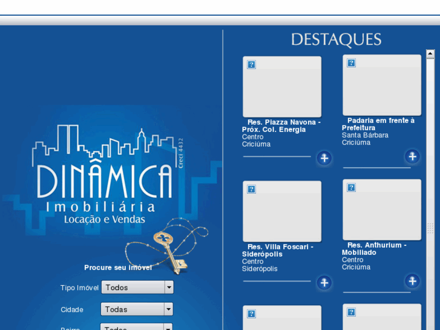Click the DESTAQUES heading
This screenshot has height=330, width=440.
tap(336, 39)
